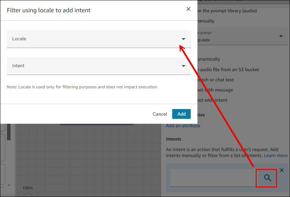Click the magnifier icon in Intents
The width and height of the screenshot is (290, 197).
pyautogui.click(x=267, y=178)
